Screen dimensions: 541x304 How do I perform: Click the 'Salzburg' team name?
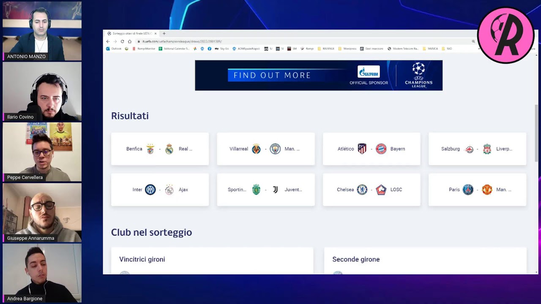451,149
